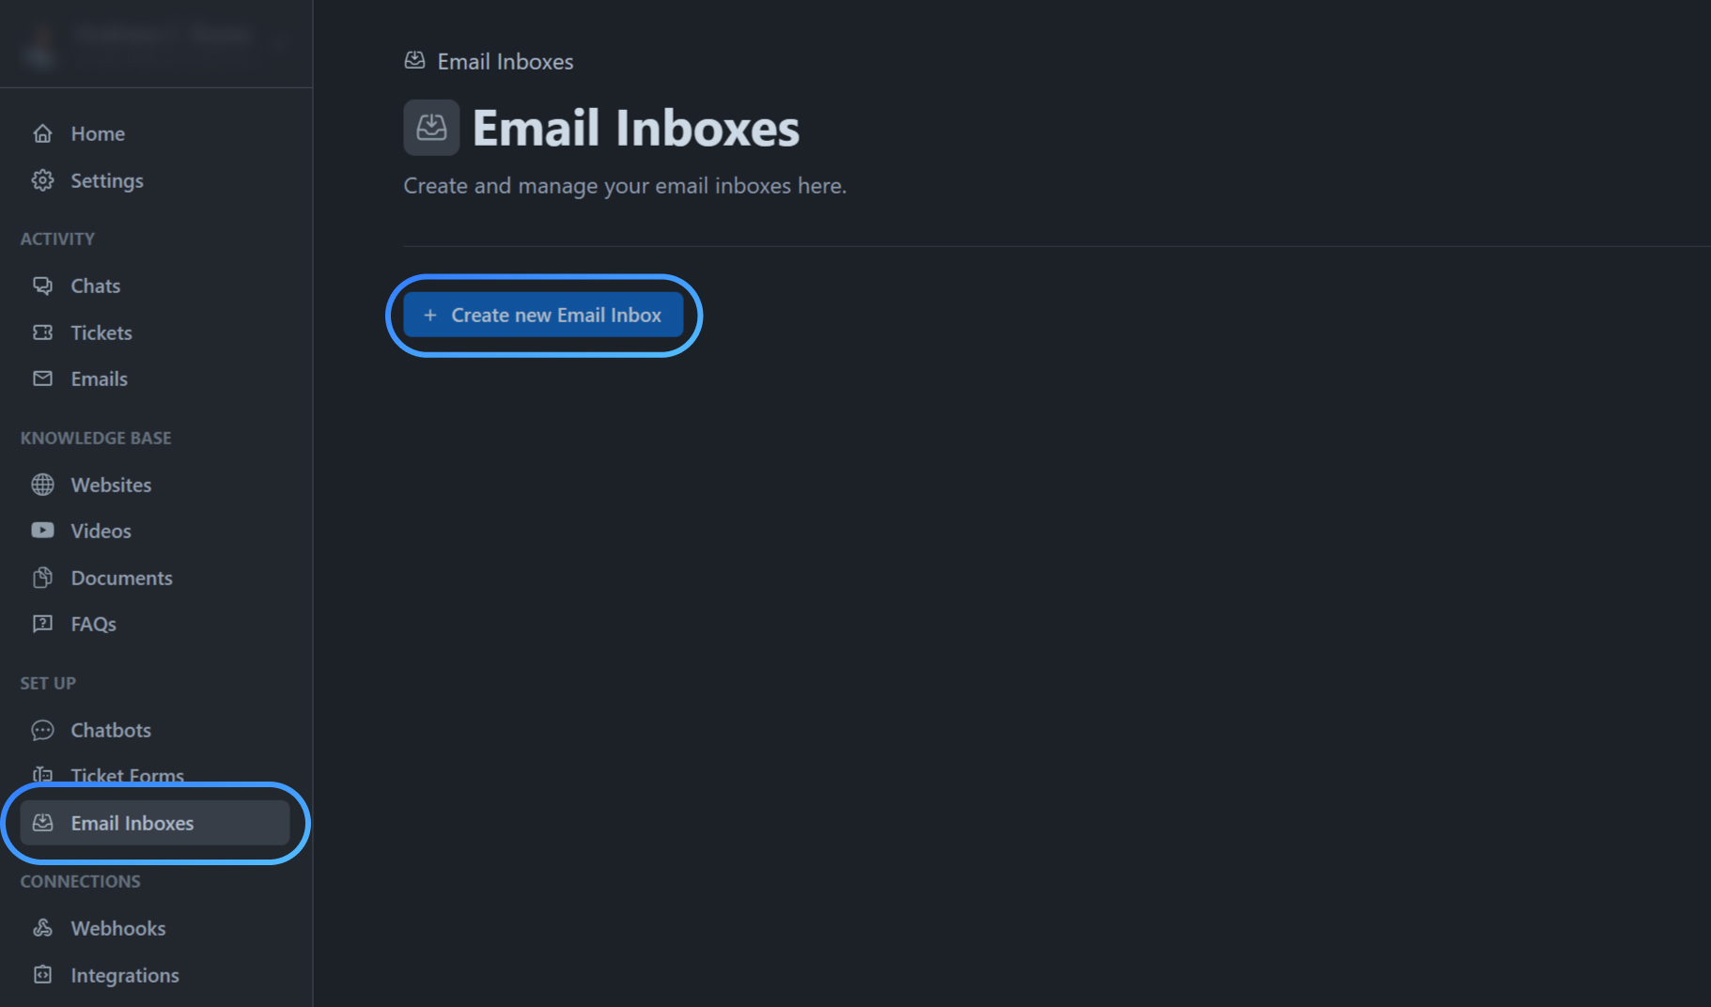Click the Webhooks hook icon

43,928
